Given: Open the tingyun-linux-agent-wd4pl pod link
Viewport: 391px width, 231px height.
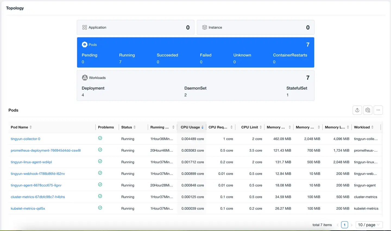Looking at the screenshot, I should [31, 162].
